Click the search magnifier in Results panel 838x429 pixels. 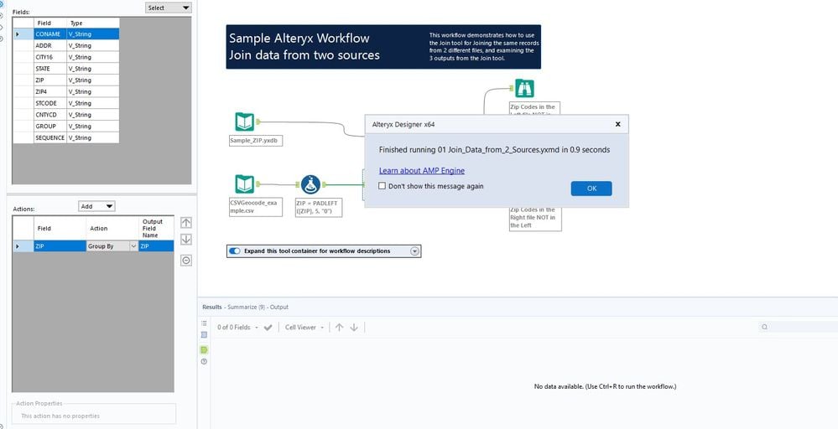(765, 327)
